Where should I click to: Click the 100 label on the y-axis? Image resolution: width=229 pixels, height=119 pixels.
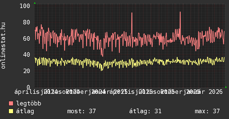pyautogui.click(x=25, y=6)
